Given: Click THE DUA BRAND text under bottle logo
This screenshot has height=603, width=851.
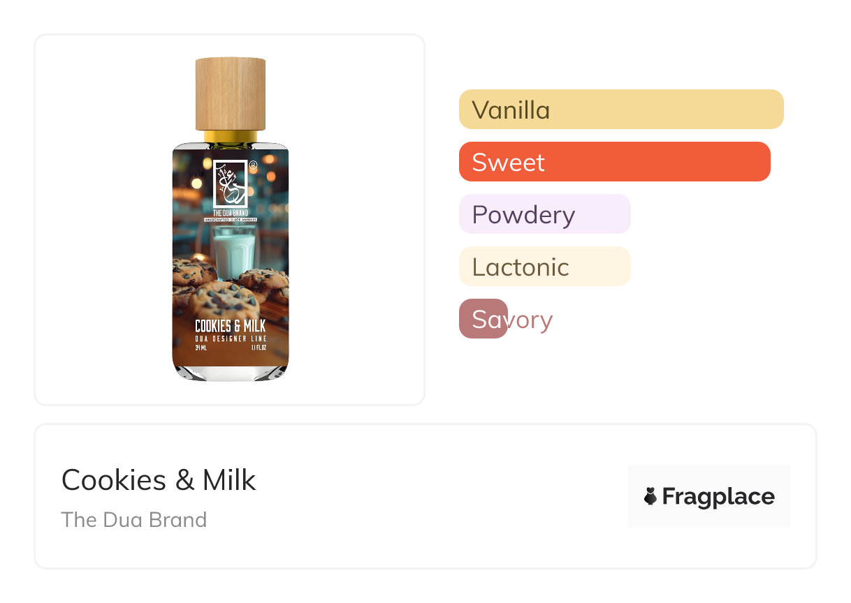Looking at the screenshot, I should (230, 212).
